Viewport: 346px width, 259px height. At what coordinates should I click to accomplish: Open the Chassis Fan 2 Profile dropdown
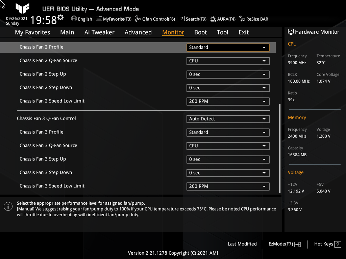point(228,47)
